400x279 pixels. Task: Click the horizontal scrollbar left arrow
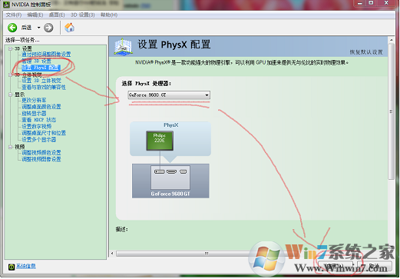pyautogui.click(x=112, y=254)
